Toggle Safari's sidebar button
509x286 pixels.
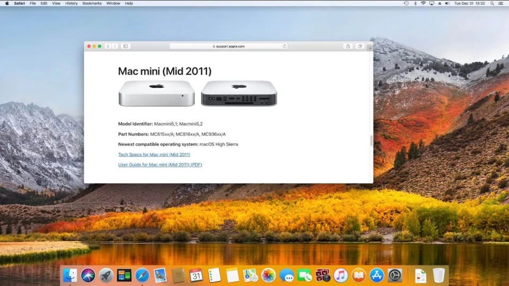(126, 47)
